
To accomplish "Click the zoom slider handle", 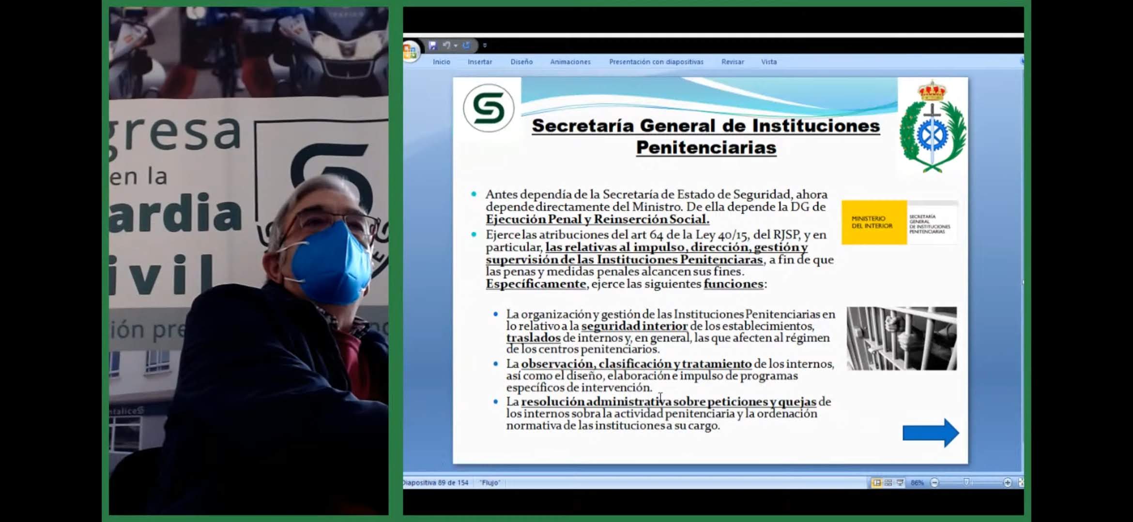I will point(966,482).
